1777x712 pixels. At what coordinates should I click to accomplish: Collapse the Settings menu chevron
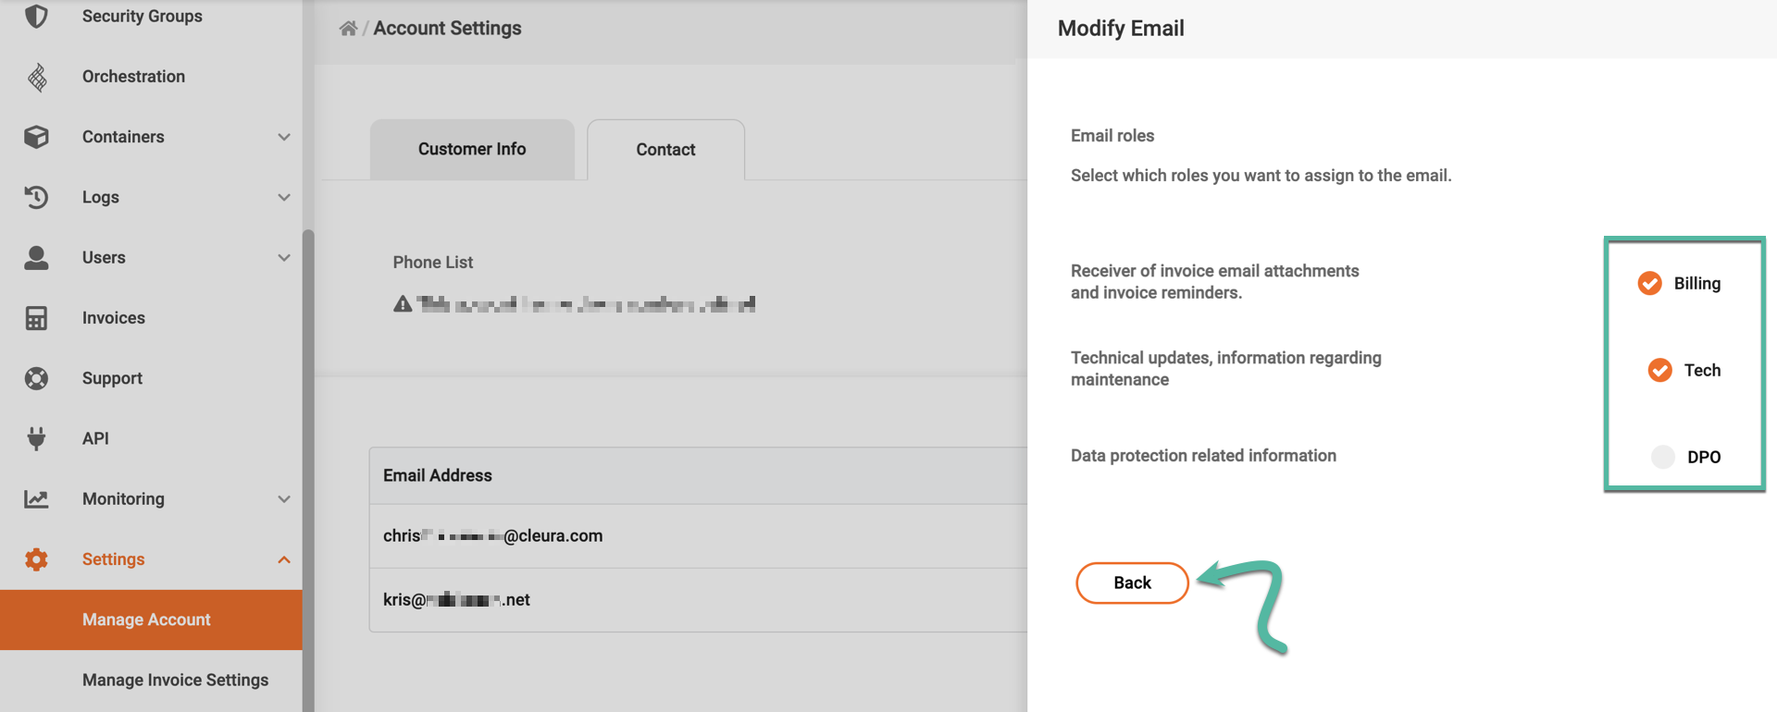pyautogui.click(x=283, y=559)
